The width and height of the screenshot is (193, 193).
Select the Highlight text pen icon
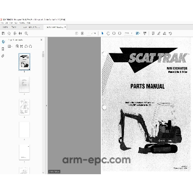[159, 33]
